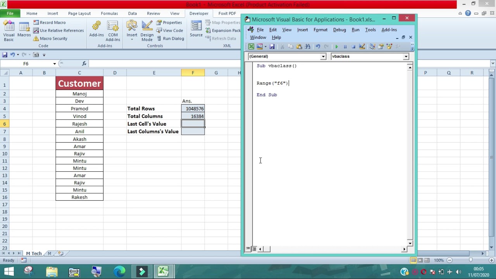
Task: Click macro recording icon in status bar
Action: (24, 260)
